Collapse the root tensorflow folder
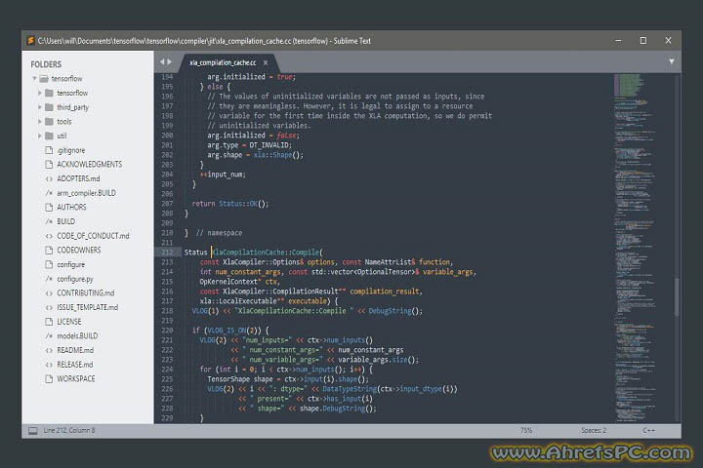The image size is (703, 468). pyautogui.click(x=34, y=78)
